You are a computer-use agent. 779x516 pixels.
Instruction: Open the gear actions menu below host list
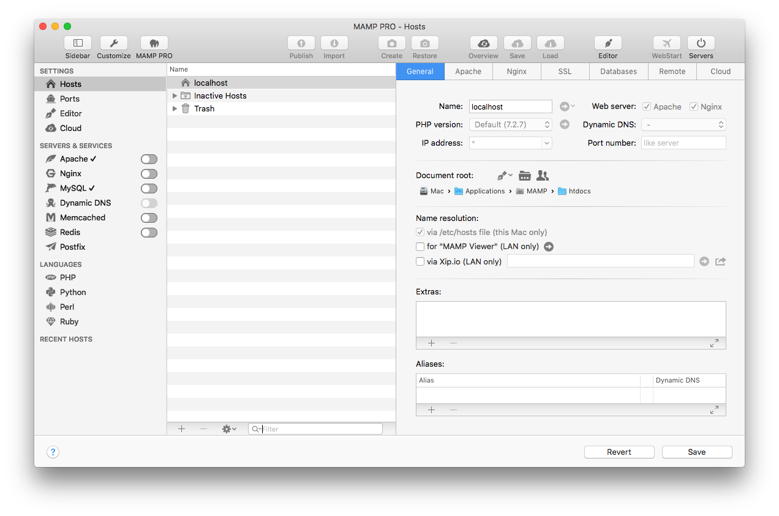[229, 429]
